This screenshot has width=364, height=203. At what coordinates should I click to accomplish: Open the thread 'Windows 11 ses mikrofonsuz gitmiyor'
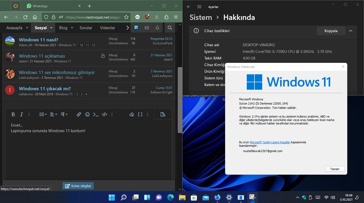(57, 72)
